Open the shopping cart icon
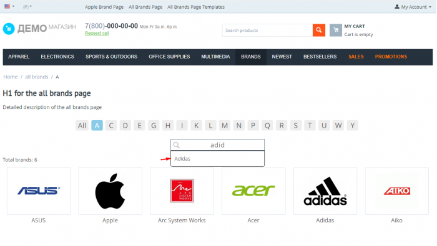This screenshot has width=437, height=246. [x=336, y=30]
